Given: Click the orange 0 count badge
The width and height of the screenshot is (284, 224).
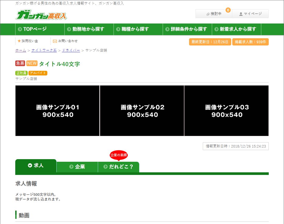Looking at the screenshot, I should [228, 10].
